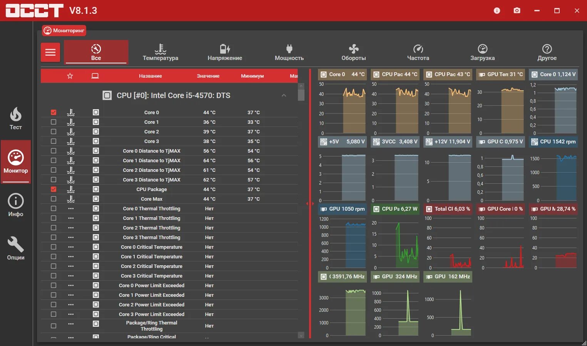Viewport: 587px width, 346px height.
Task: Uncheck the Core 0 checkbox
Action: coord(54,112)
